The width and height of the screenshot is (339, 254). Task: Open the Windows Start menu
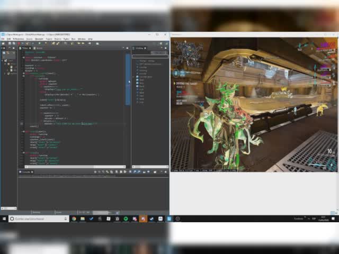click(4, 219)
